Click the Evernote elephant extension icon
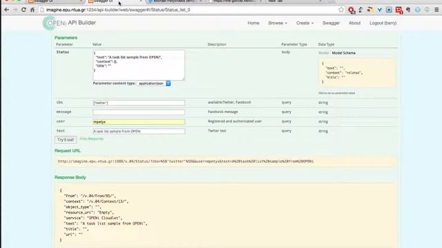Screen dimensions: 442x248 [408, 10]
